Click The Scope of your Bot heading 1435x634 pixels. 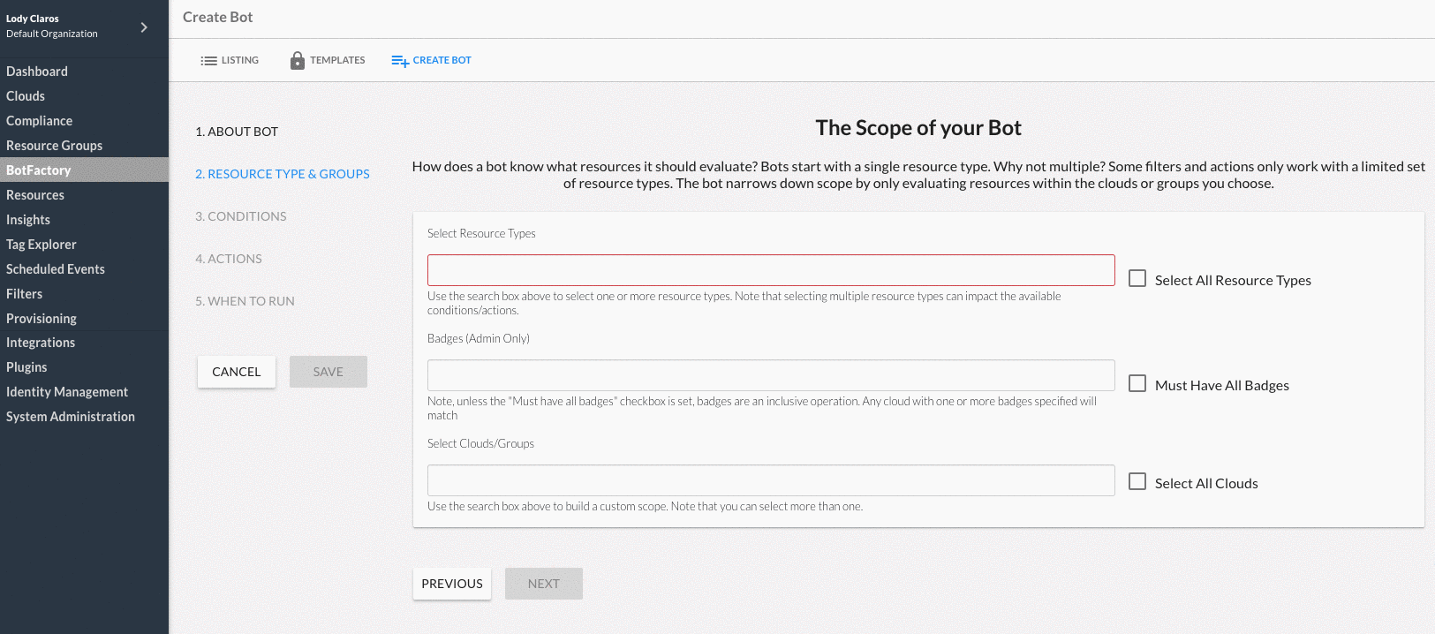918,128
